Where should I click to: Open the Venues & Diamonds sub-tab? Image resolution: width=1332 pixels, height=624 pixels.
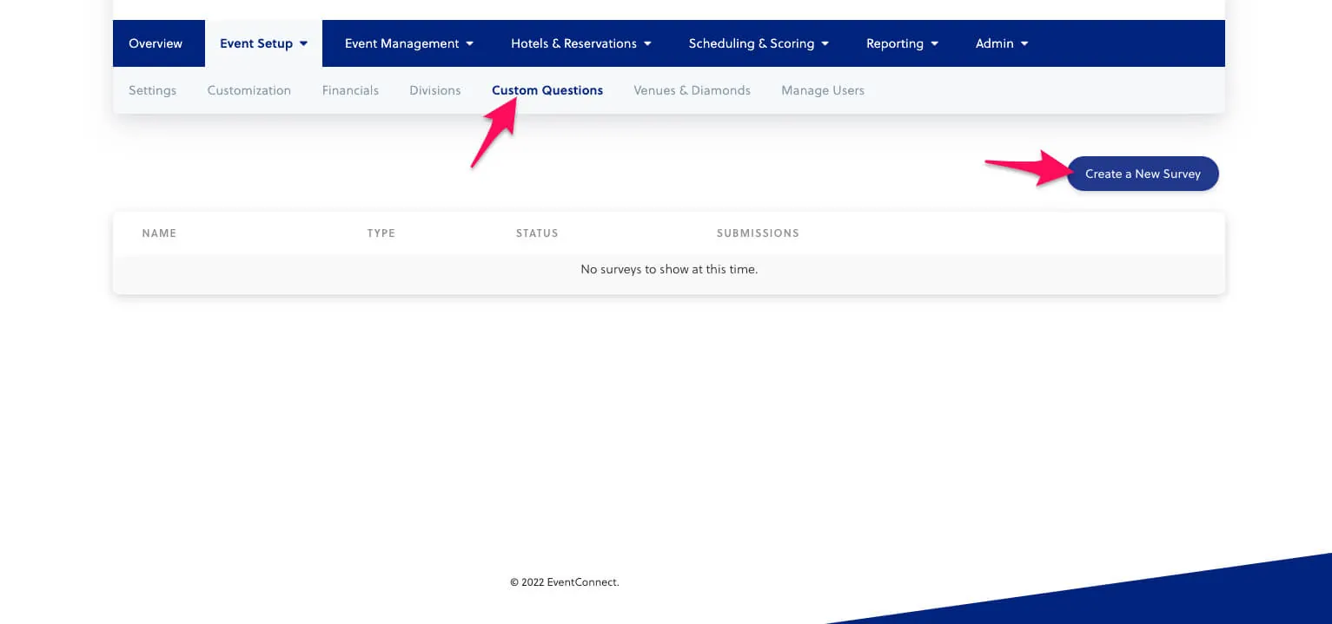693,90
